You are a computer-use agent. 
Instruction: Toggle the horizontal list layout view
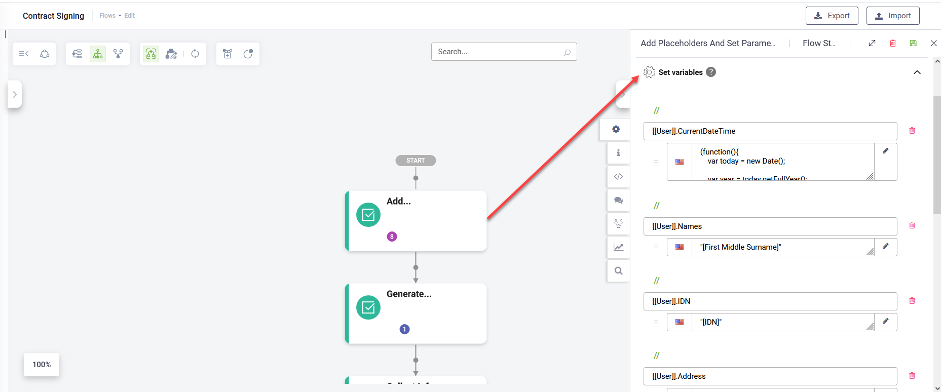77,54
